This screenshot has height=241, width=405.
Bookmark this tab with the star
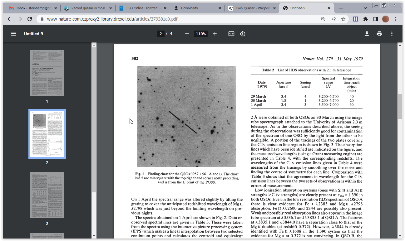tap(343, 19)
